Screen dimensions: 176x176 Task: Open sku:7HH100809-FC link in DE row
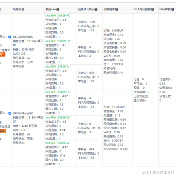click(x=58, y=16)
